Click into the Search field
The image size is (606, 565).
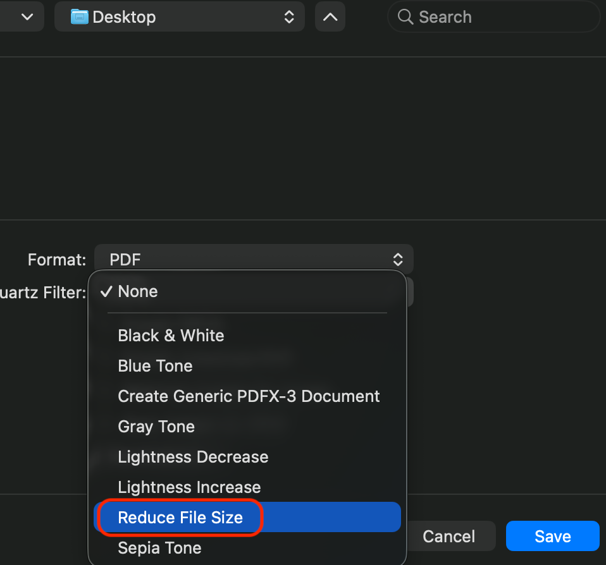pos(500,17)
